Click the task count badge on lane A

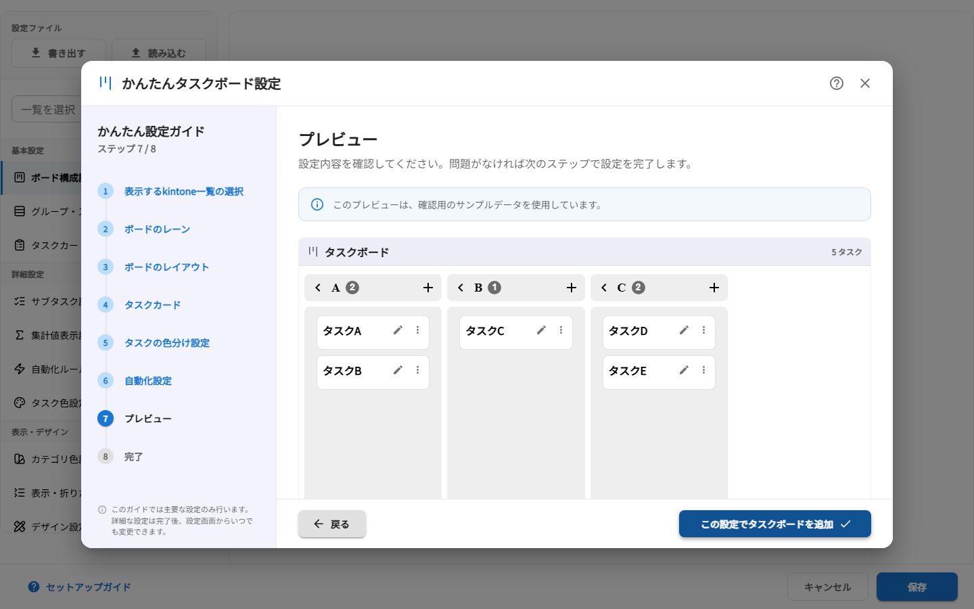[352, 288]
